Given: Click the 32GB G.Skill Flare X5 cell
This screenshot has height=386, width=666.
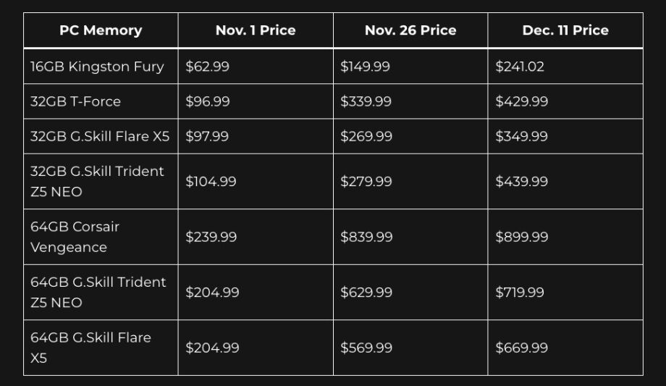Looking at the screenshot, I should (100, 136).
